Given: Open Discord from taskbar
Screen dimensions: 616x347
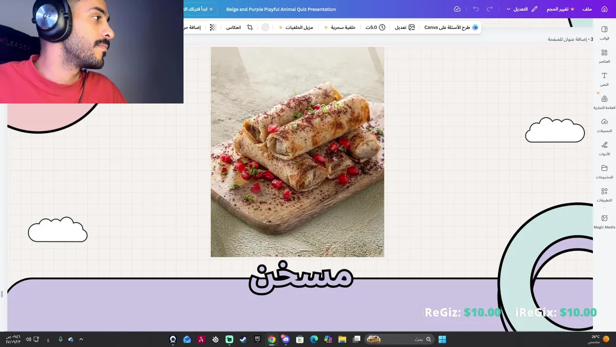Looking at the screenshot, I should 286,339.
